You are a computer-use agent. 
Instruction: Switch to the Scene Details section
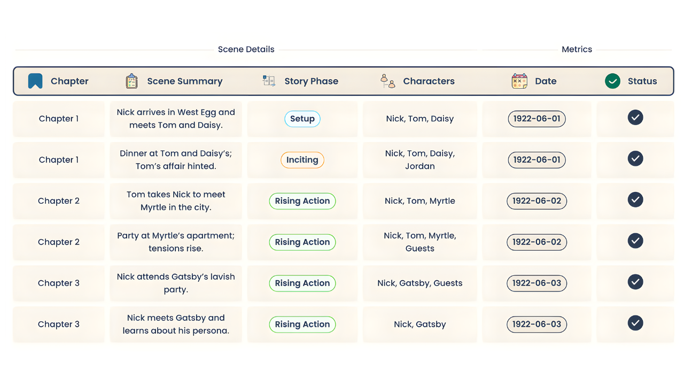(x=246, y=49)
